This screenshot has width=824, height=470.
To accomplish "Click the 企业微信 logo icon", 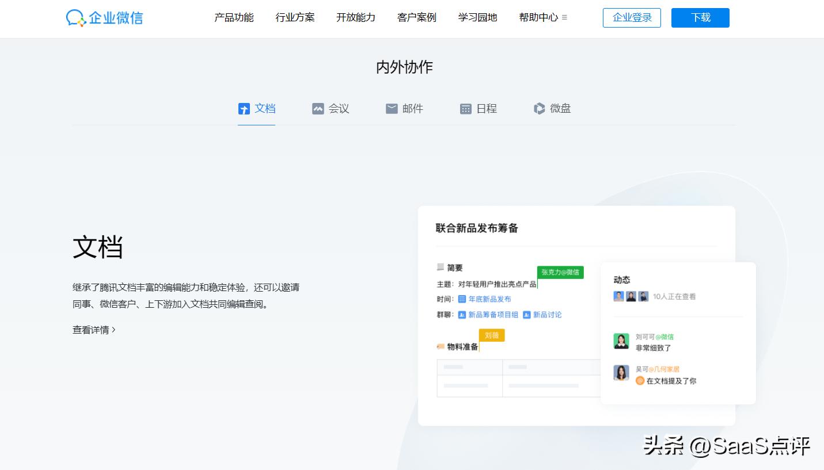I will click(x=75, y=17).
